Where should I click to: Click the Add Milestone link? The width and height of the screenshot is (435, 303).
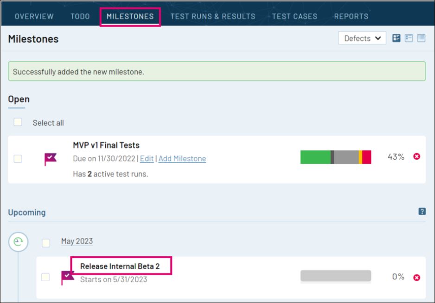click(182, 158)
